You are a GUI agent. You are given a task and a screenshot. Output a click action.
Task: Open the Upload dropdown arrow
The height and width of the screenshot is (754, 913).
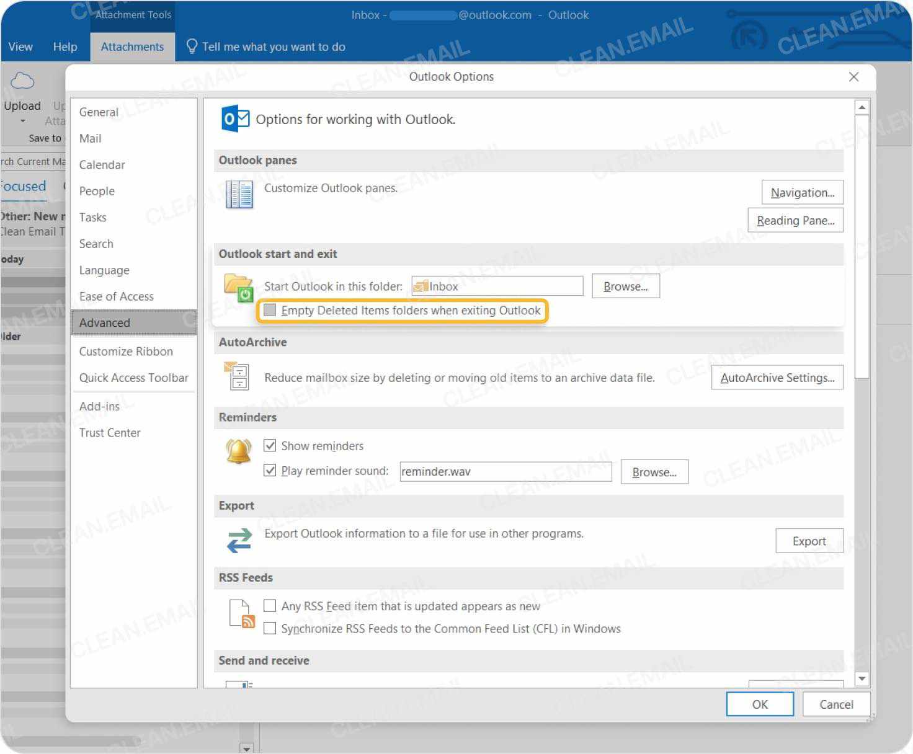(x=22, y=121)
